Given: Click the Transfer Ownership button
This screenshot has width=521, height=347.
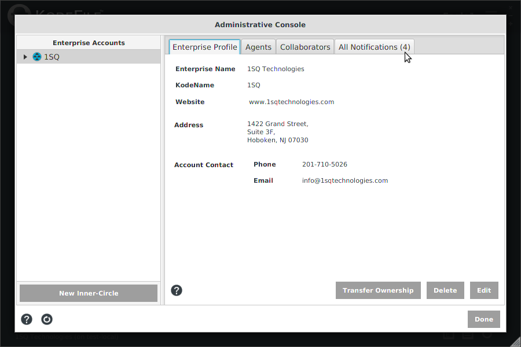Looking at the screenshot, I should pyautogui.click(x=378, y=290).
